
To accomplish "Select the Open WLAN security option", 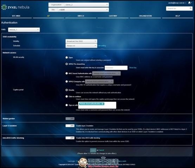I will (x=67, y=58).
